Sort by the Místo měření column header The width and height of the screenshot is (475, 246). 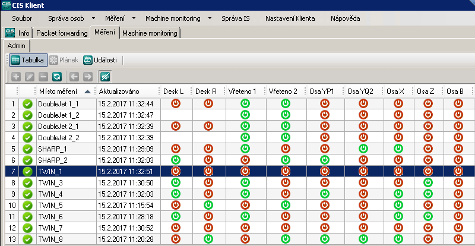click(x=59, y=92)
